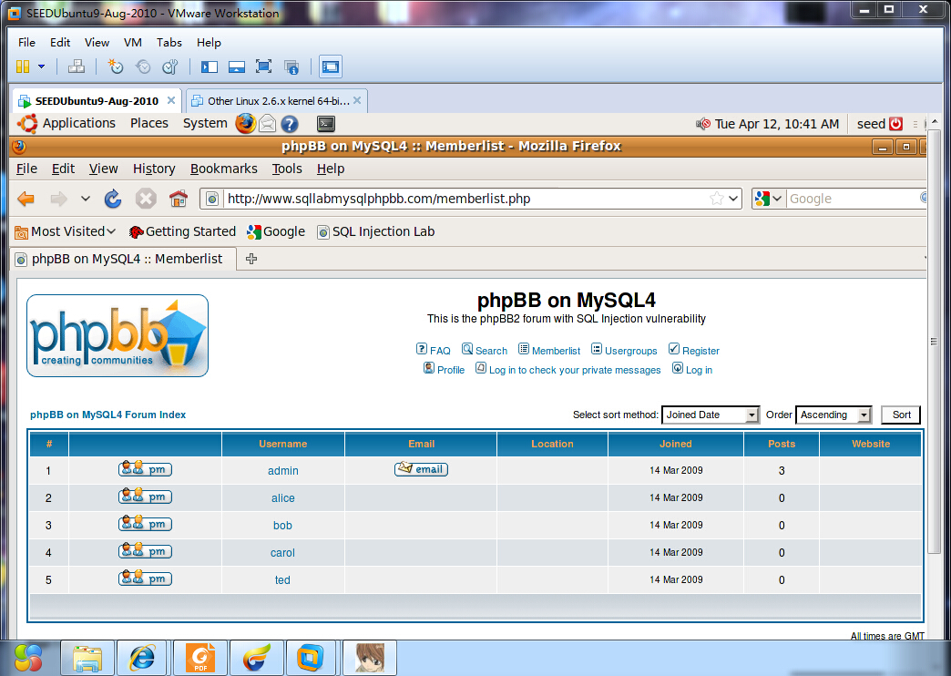Open URL bar dropdown arrow

pyautogui.click(x=733, y=199)
